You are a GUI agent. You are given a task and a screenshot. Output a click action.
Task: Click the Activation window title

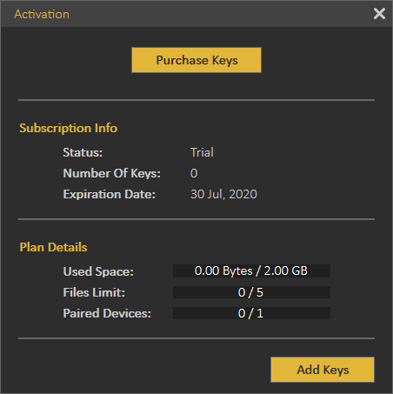pos(42,14)
